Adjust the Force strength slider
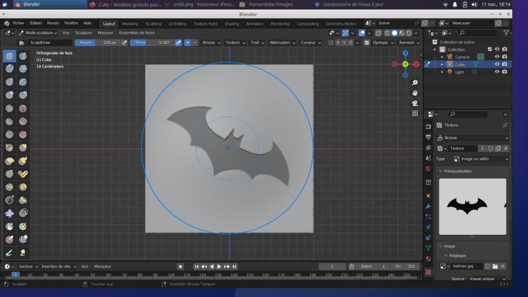This screenshot has width=528, height=297. point(152,43)
